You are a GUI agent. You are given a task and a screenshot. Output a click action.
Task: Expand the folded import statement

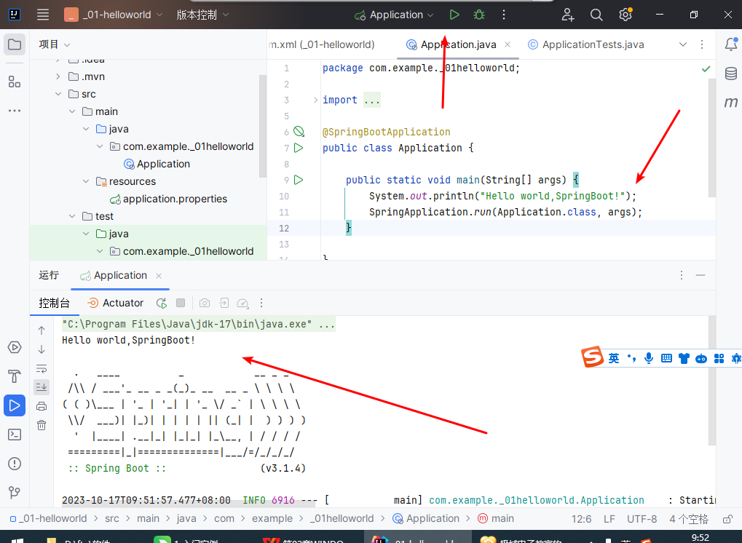315,100
